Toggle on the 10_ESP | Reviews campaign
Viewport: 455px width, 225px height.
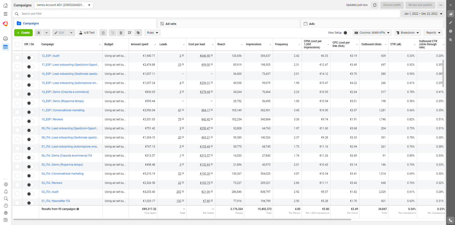tap(30, 121)
